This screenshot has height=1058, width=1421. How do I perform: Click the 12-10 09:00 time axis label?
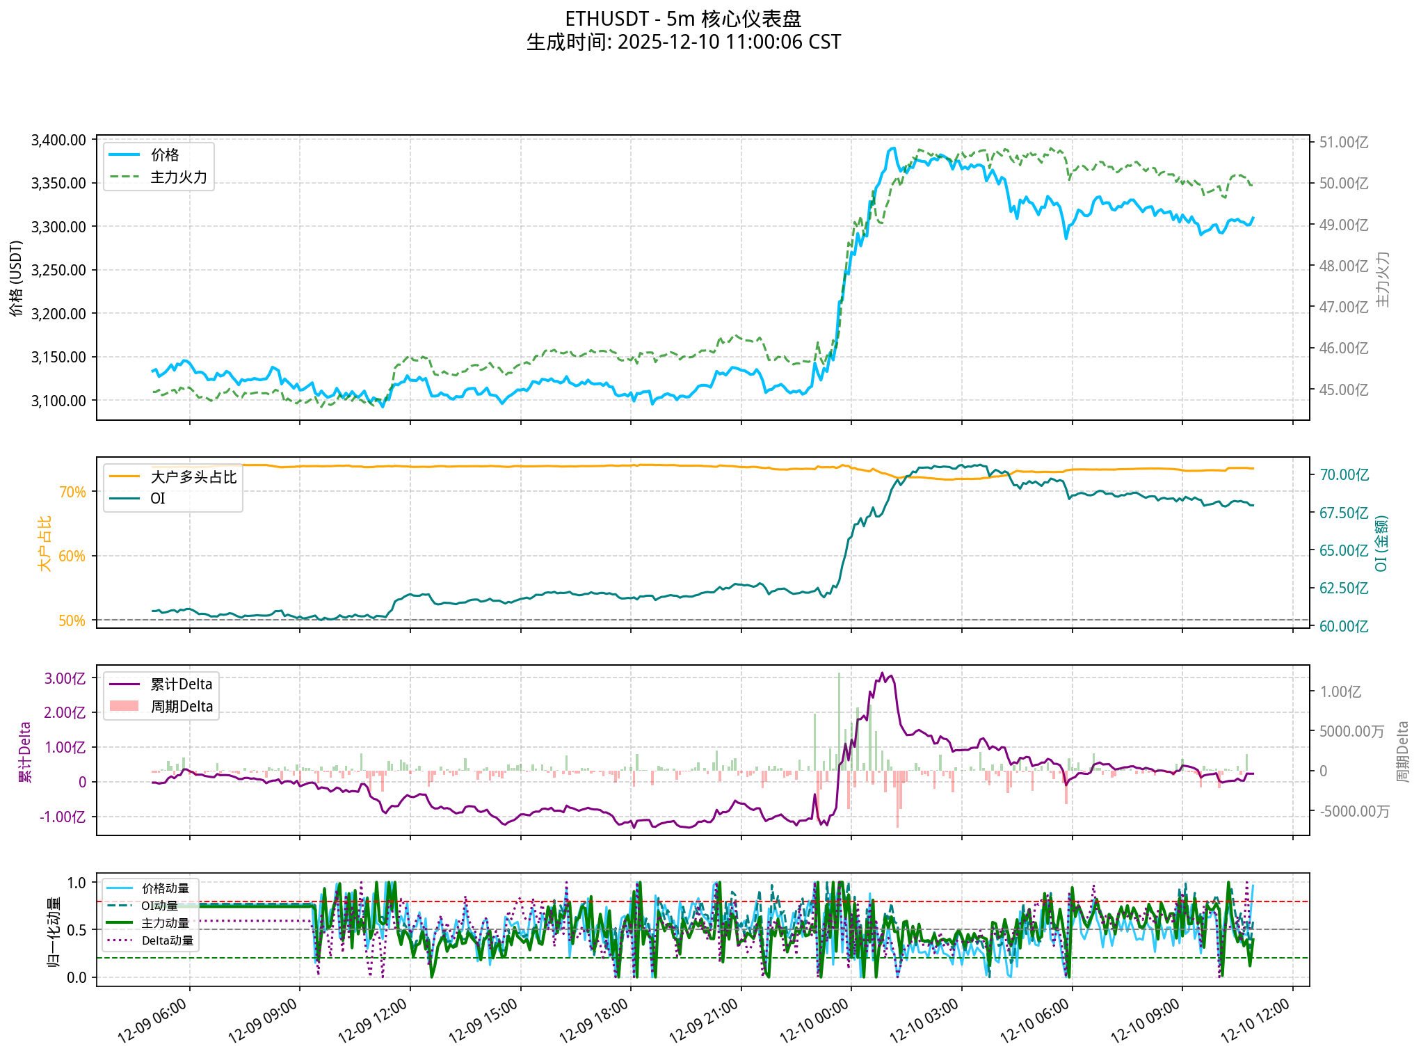[1146, 1021]
